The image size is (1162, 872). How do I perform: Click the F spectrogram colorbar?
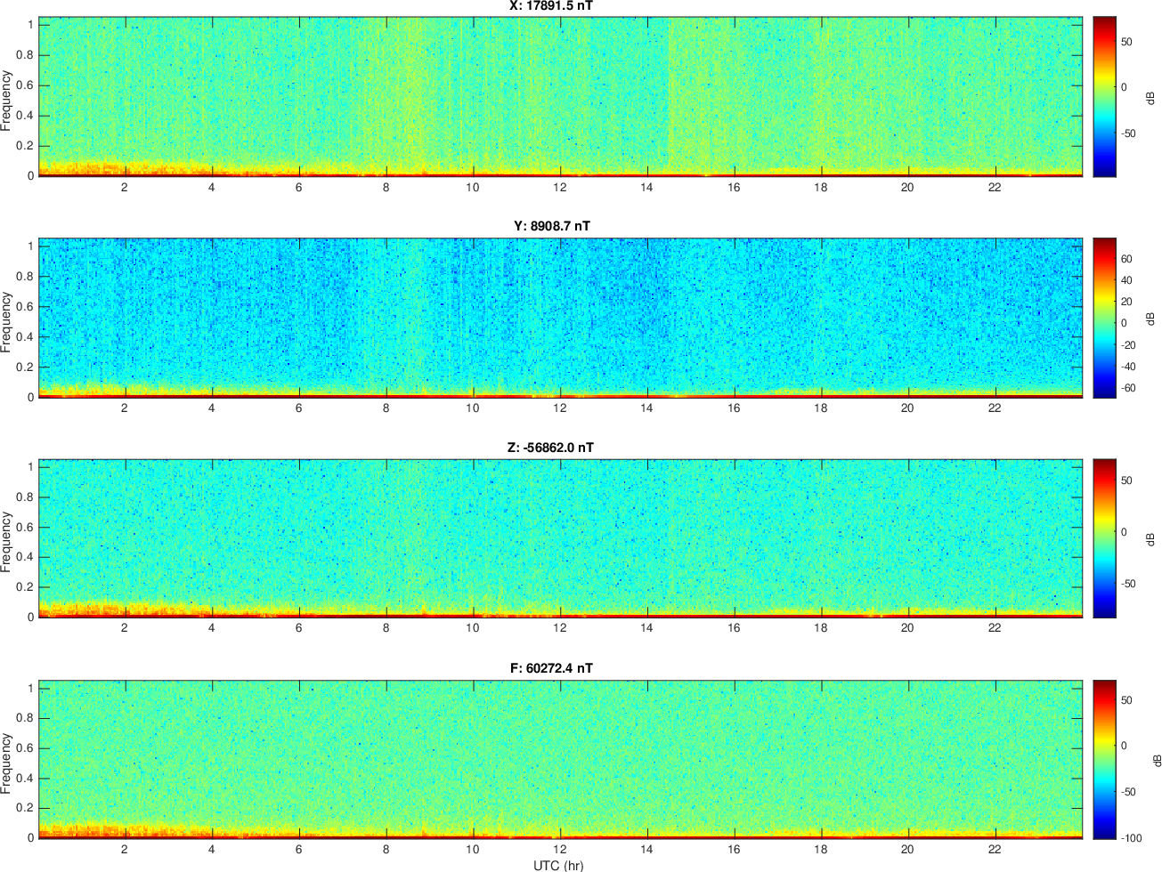pyautogui.click(x=1104, y=759)
